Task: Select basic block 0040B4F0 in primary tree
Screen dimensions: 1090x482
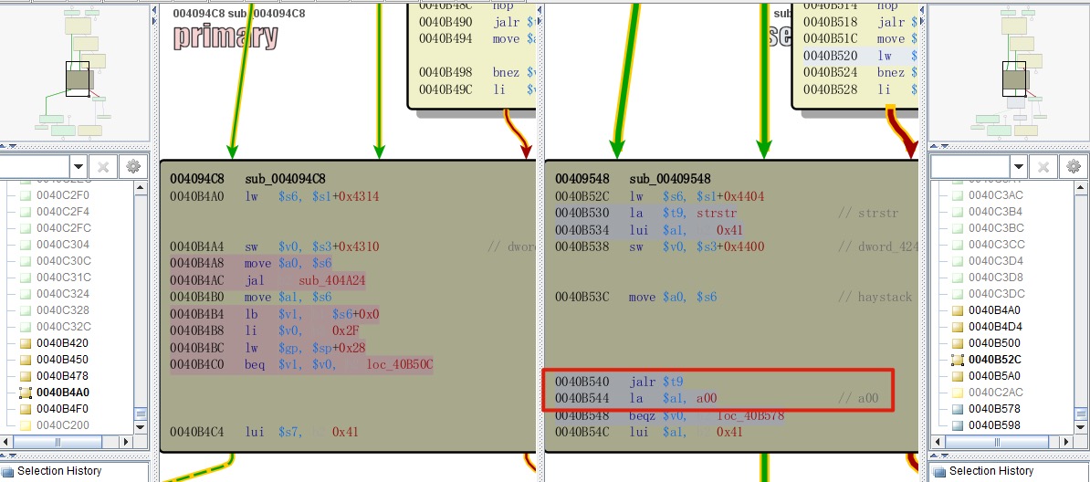Action: pos(63,409)
